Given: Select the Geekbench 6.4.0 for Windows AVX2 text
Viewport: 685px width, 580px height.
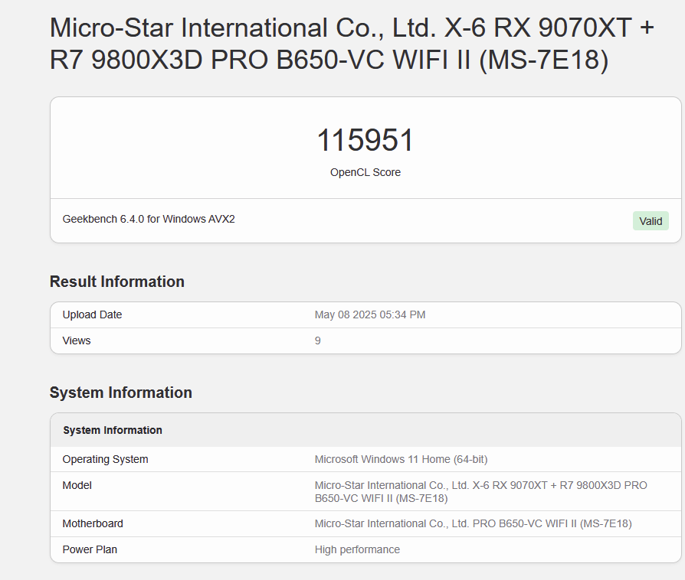Looking at the screenshot, I should [x=149, y=219].
